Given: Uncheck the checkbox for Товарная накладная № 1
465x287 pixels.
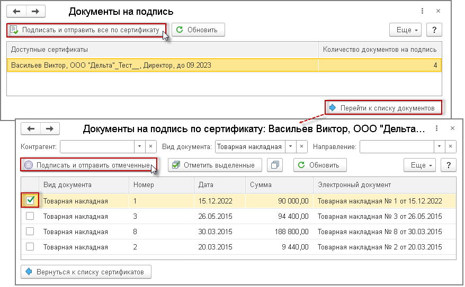Looking at the screenshot, I should point(30,201).
